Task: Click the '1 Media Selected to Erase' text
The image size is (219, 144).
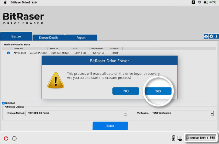Action: [16, 45]
